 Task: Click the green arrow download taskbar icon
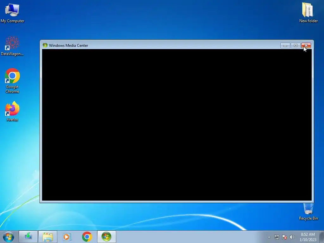tap(28, 237)
